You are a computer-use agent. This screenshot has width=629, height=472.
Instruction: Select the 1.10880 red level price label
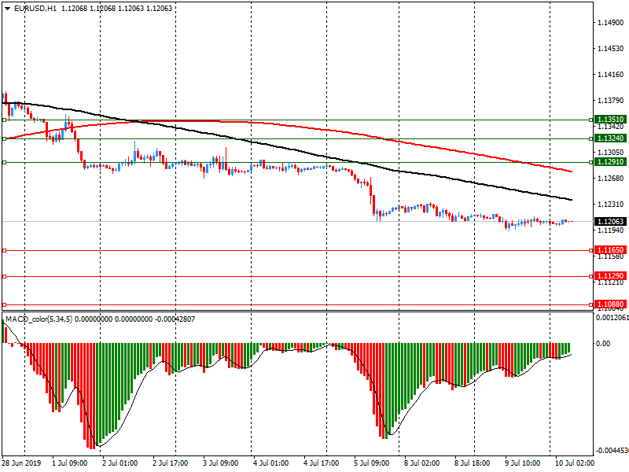(610, 304)
